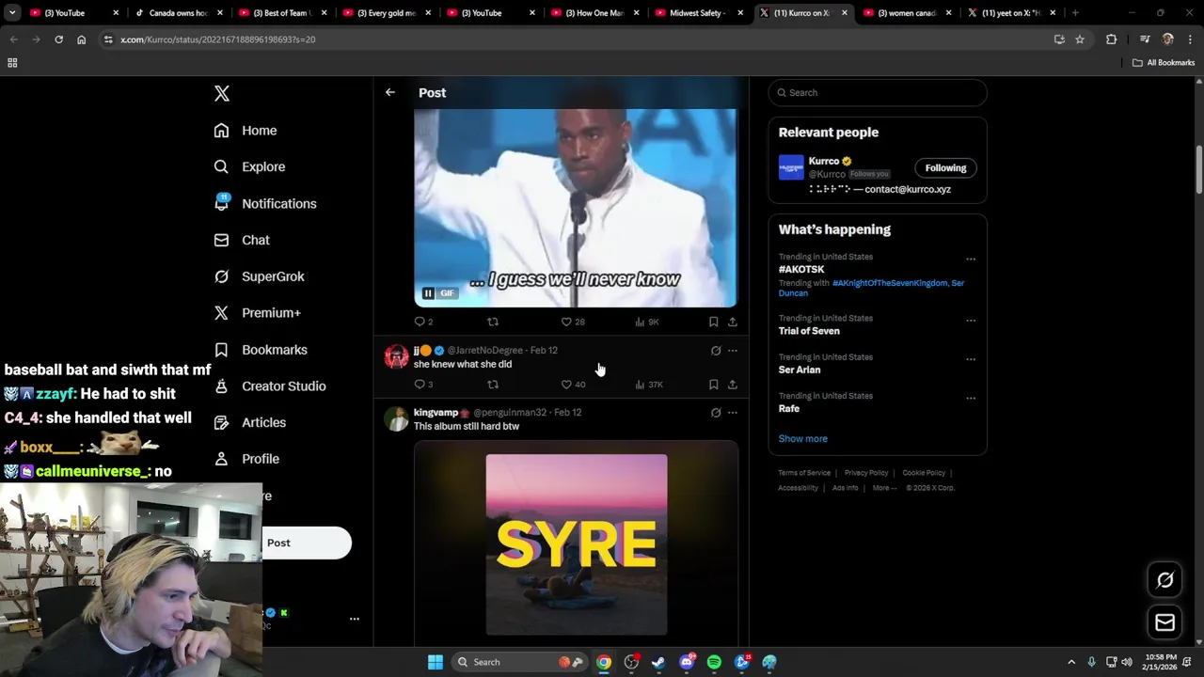This screenshot has width=1204, height=677.
Task: Bookmark jj's 'she knew what she did' reply
Action: 714,385
